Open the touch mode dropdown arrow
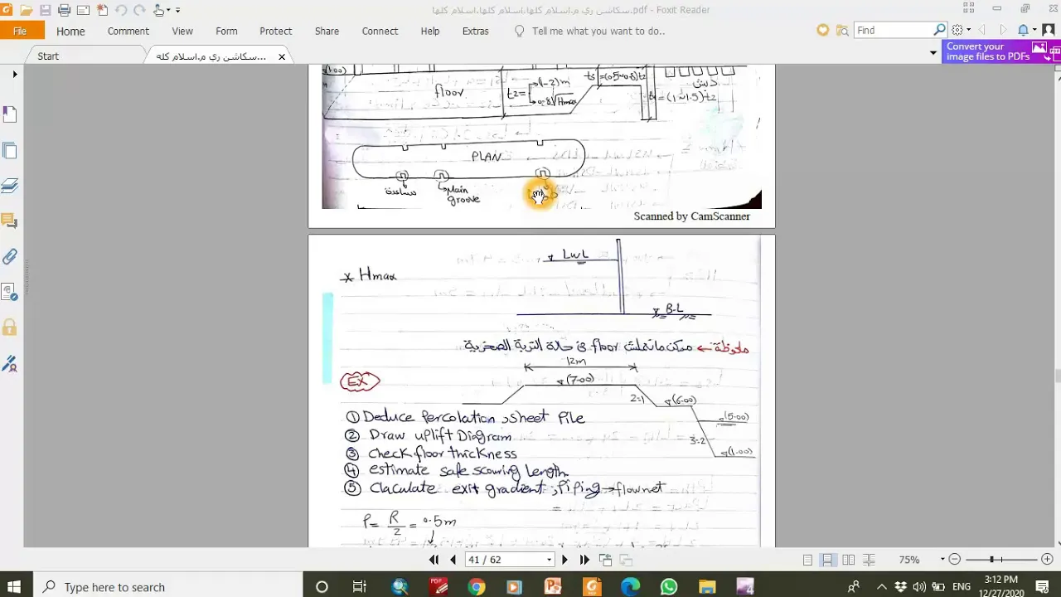Viewport: 1061px width, 597px height. [168, 11]
